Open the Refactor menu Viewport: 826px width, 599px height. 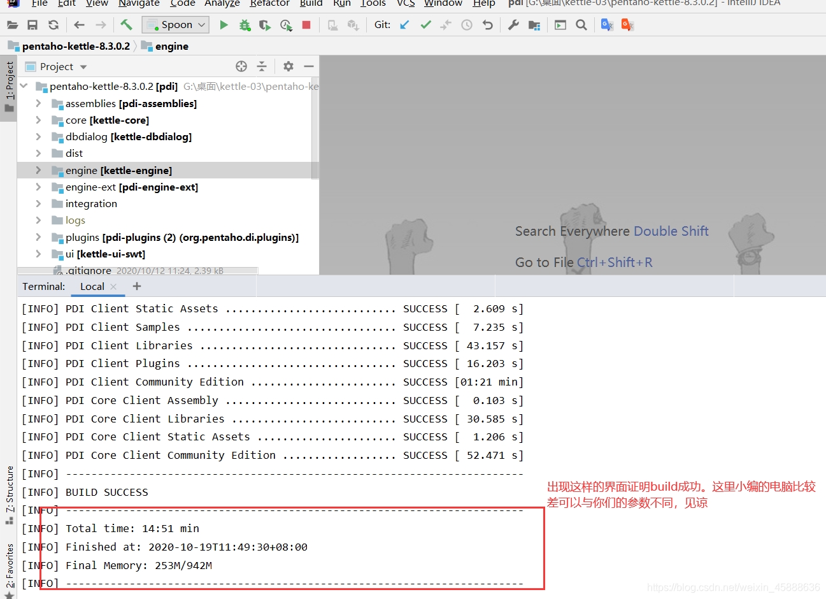(270, 3)
